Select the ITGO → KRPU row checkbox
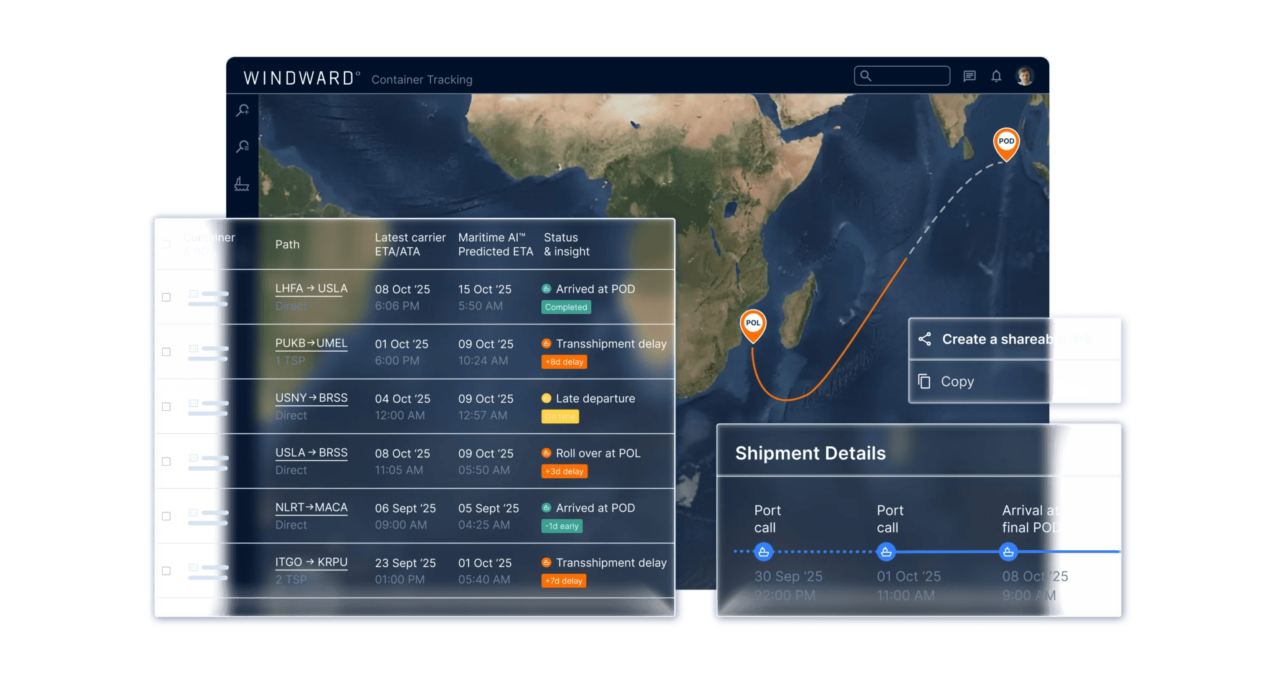Viewport: 1276px width, 678px height. pyautogui.click(x=166, y=571)
